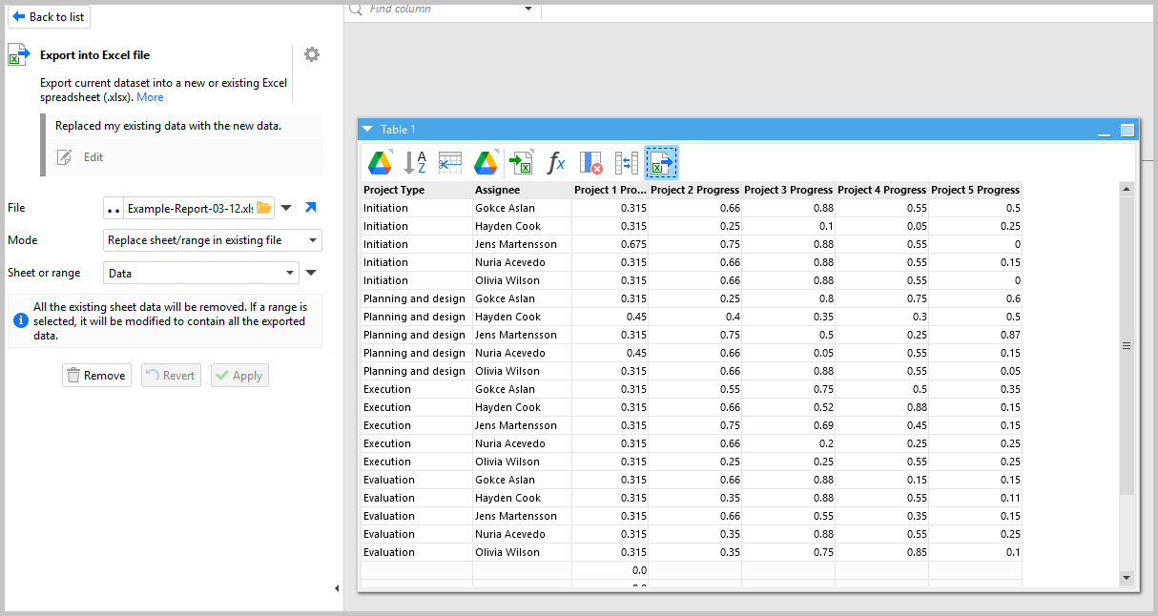Select the Project Type column header
The image size is (1158, 616).
(x=417, y=190)
